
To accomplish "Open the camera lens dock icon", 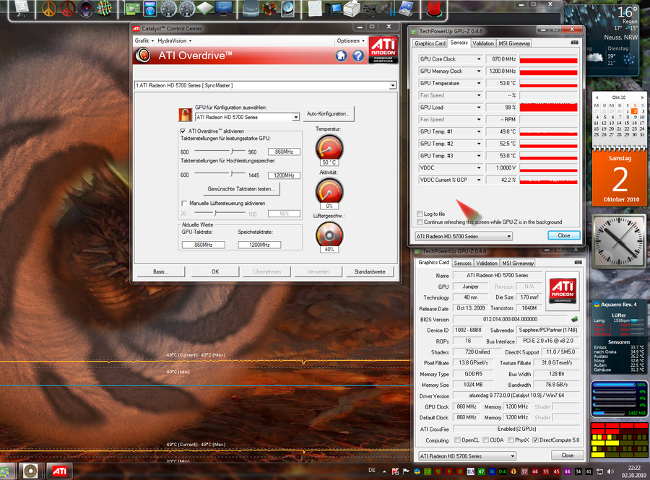I will [86, 9].
